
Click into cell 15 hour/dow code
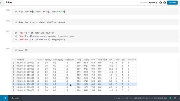tap(95, 36)
